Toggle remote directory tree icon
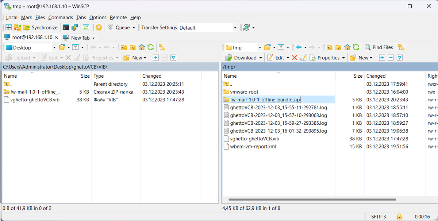Viewport: 438px width, 221px height. pyautogui.click(x=401, y=47)
